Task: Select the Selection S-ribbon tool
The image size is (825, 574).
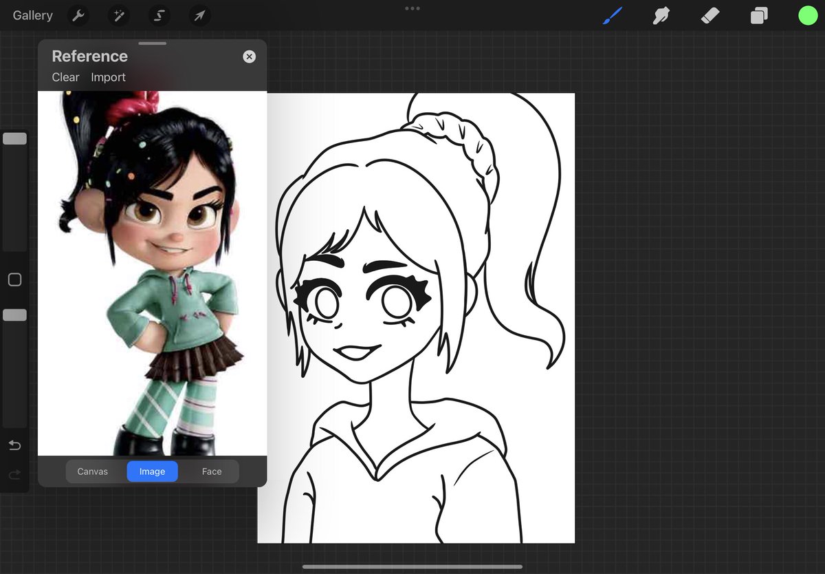Action: pyautogui.click(x=159, y=15)
